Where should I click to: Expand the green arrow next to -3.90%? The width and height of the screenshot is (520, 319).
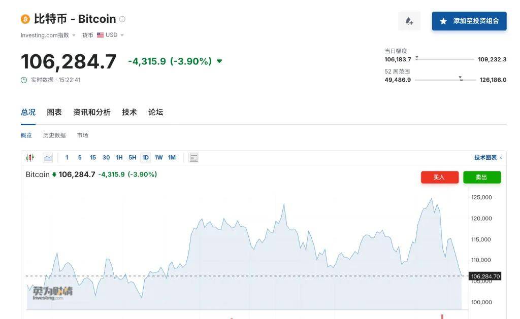219,61
